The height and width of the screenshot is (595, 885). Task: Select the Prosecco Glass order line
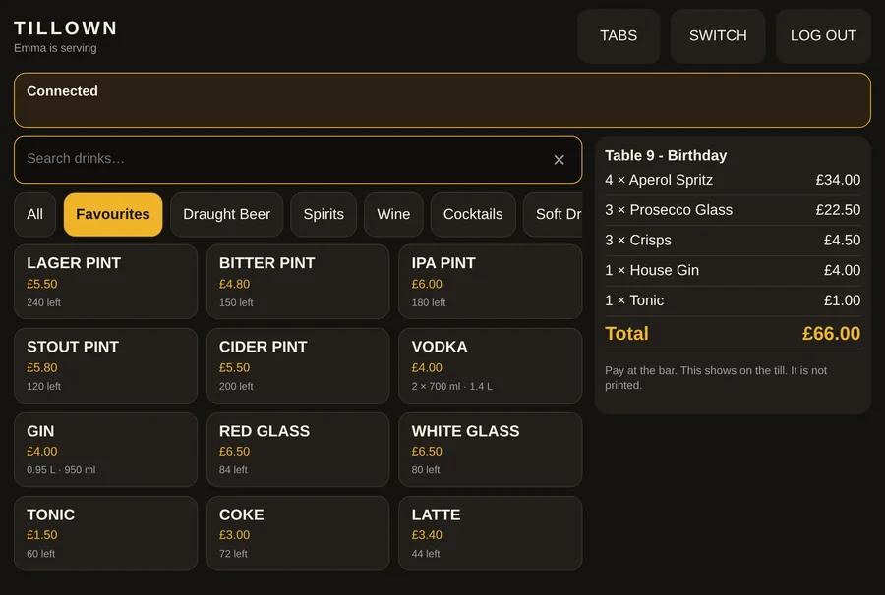click(x=733, y=210)
